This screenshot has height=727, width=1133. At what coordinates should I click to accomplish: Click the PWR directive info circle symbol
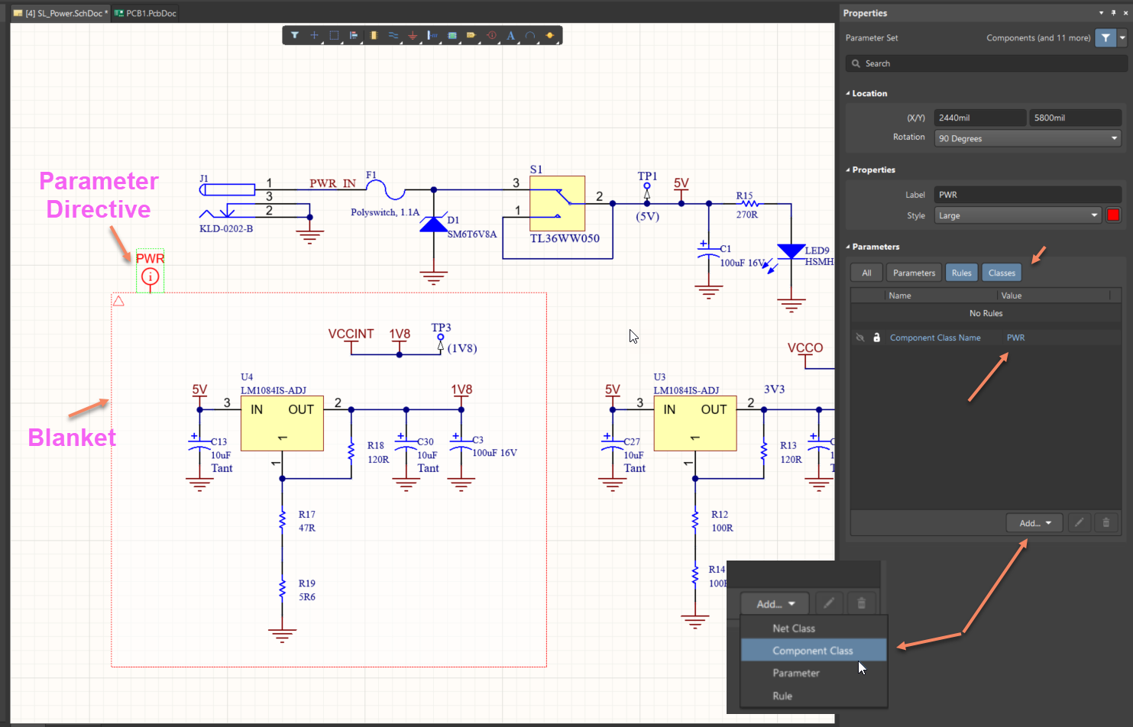151,277
